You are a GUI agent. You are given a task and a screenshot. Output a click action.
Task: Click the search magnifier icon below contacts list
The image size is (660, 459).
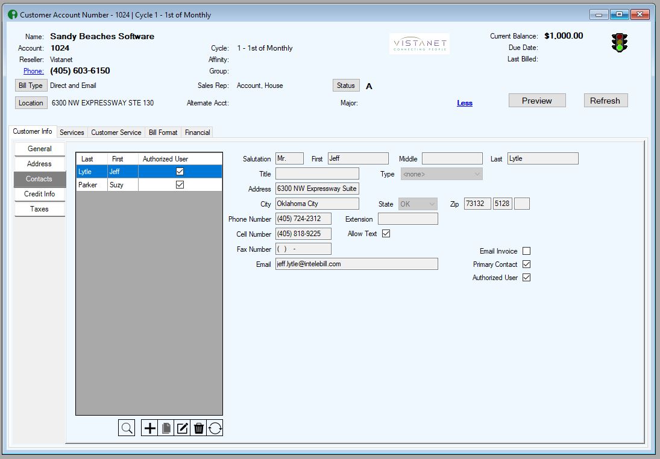click(x=127, y=428)
